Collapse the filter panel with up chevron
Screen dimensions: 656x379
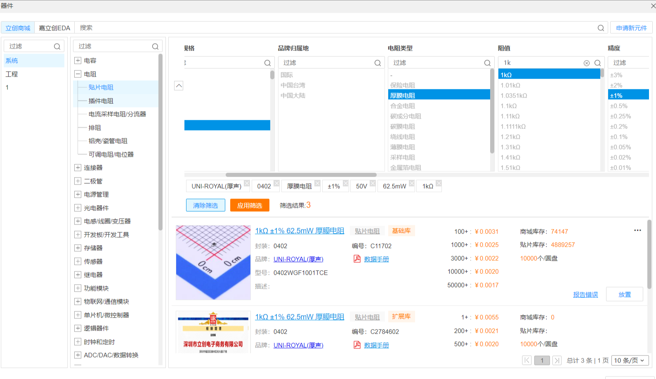pos(179,86)
